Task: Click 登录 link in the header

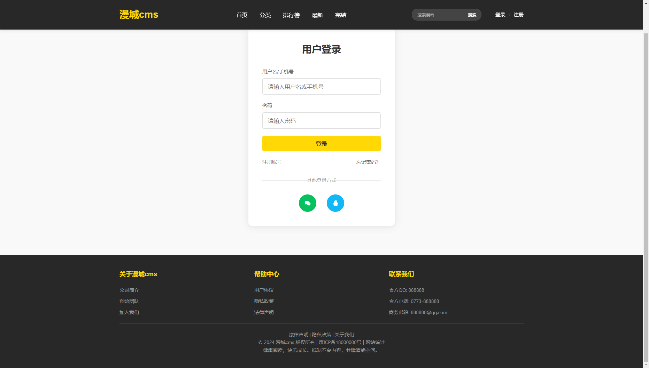Action: 500,15
